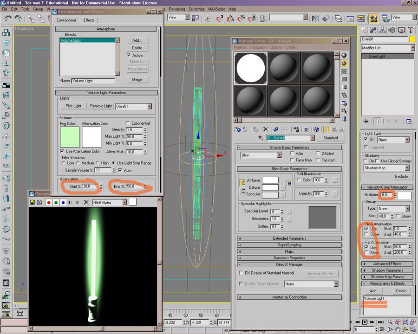418x334 pixels.
Task: Open the Shadow Map type dropdown
Action: tap(407, 168)
